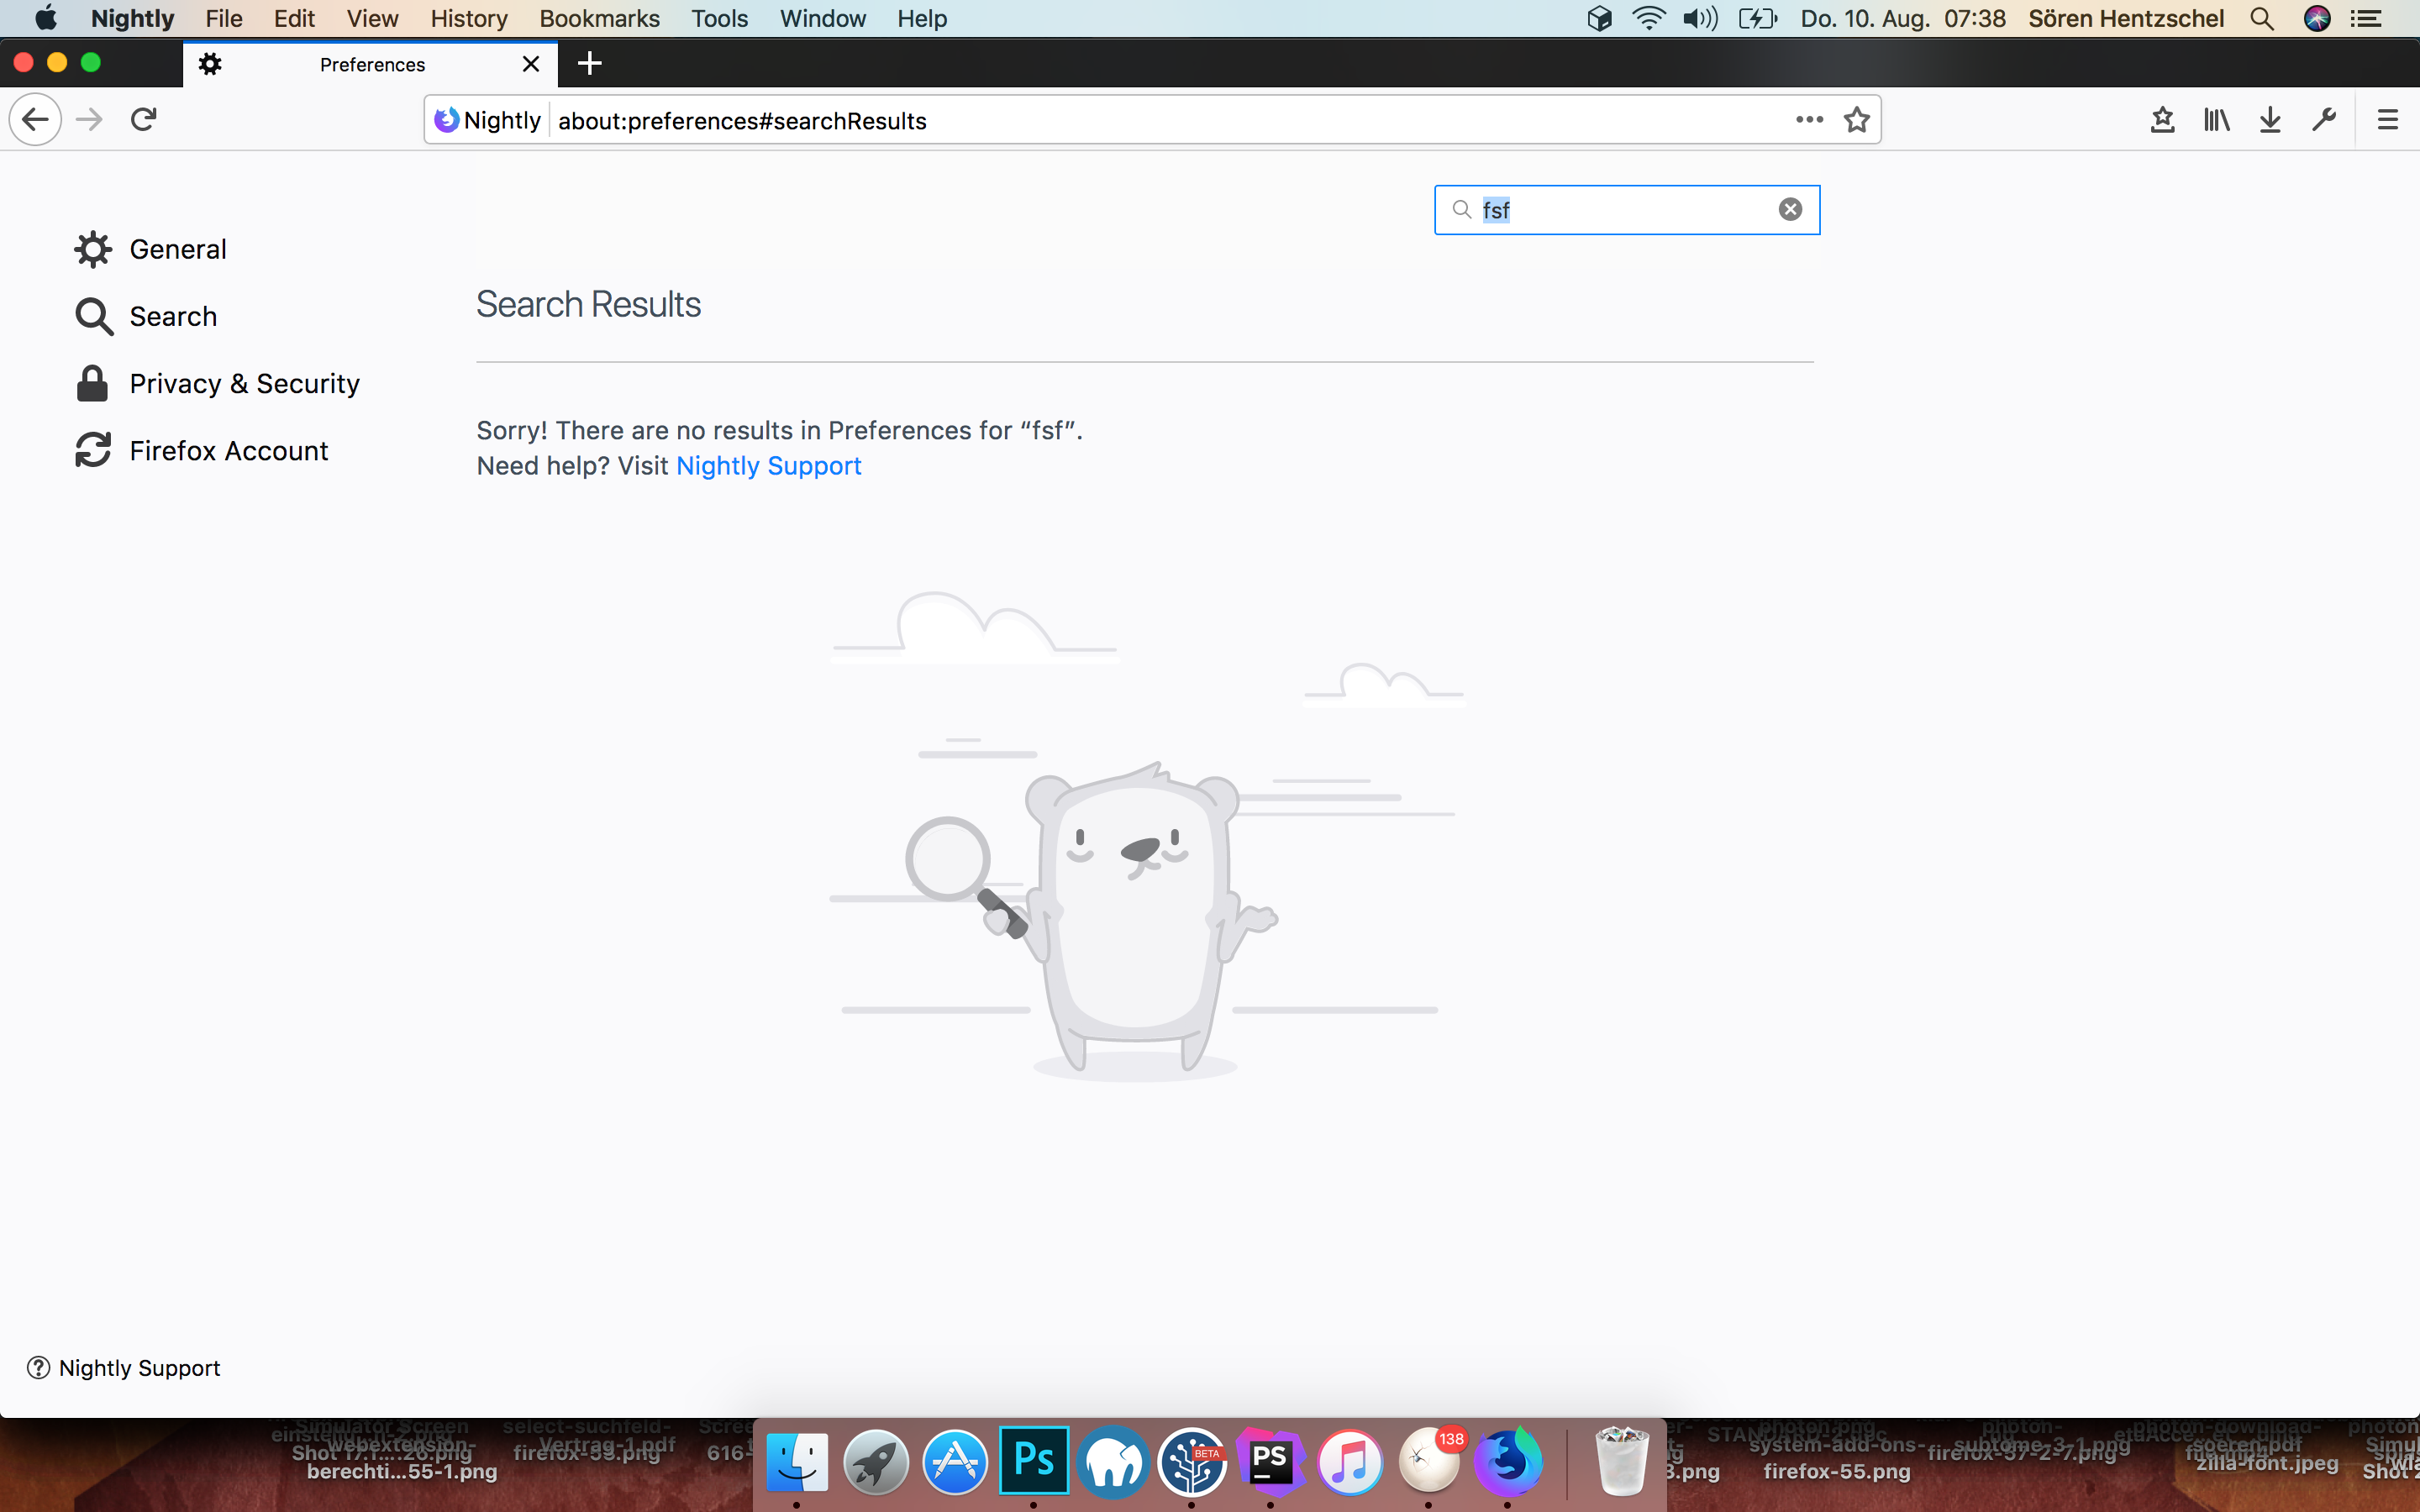Visit Nightly Support link in results
Screen dimensions: 2420x1512
[x=768, y=466]
